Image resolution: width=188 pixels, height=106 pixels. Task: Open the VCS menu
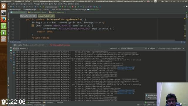(65, 4)
